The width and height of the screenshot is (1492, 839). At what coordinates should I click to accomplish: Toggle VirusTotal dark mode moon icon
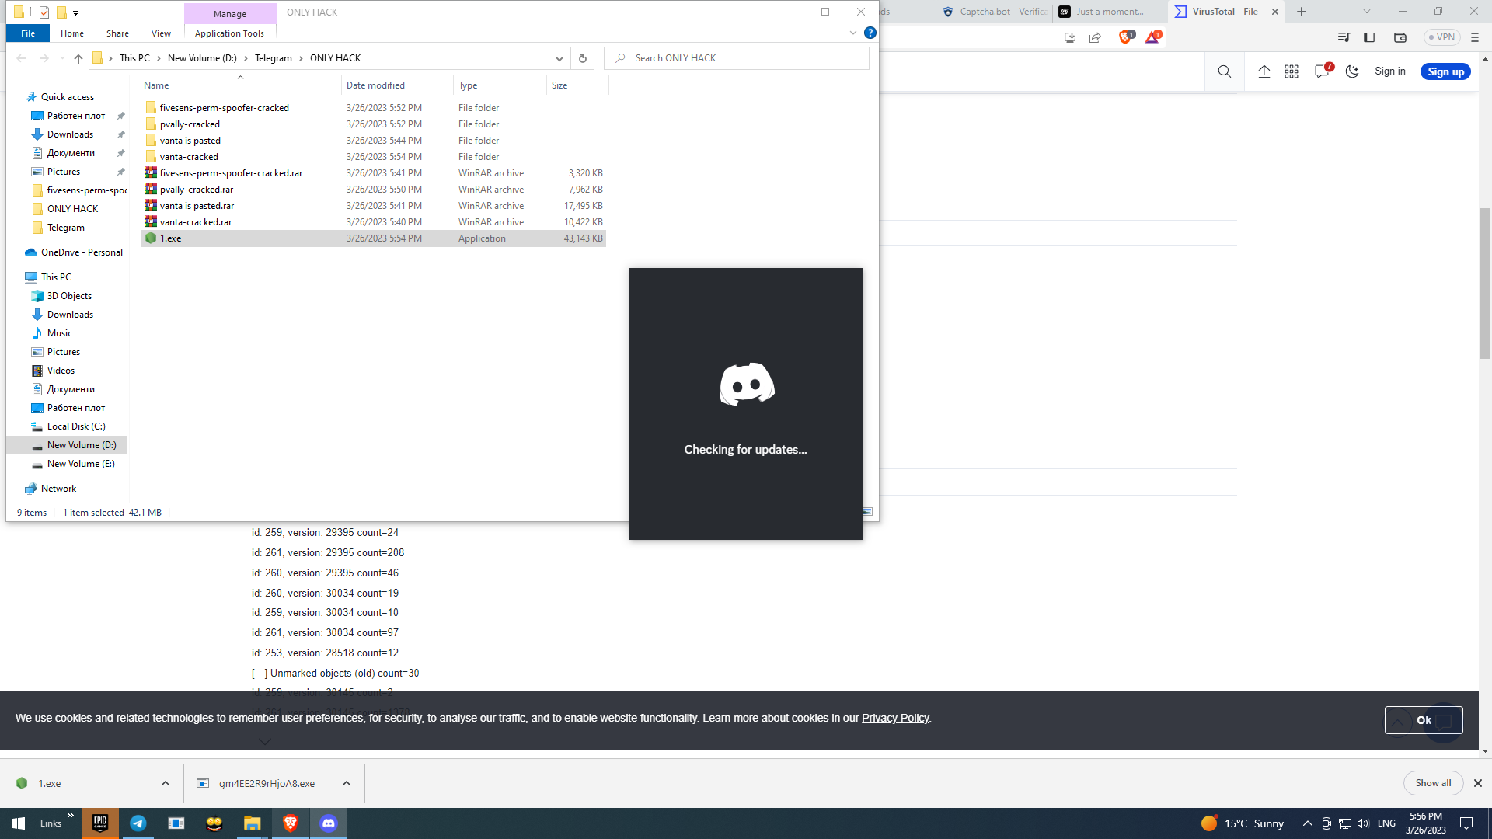pyautogui.click(x=1352, y=71)
